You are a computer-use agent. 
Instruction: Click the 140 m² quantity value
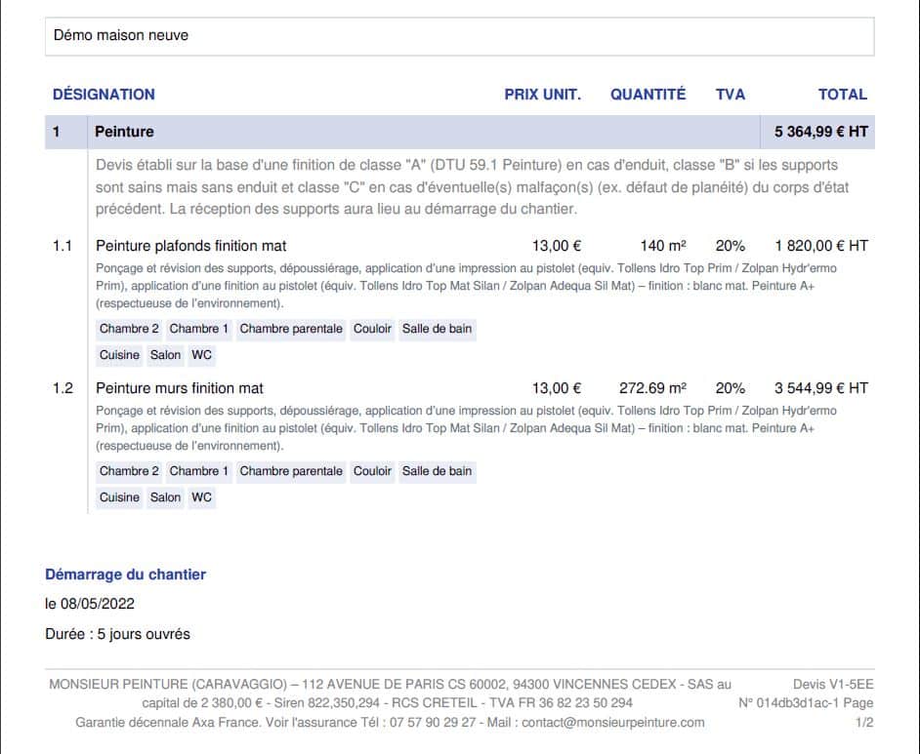663,246
